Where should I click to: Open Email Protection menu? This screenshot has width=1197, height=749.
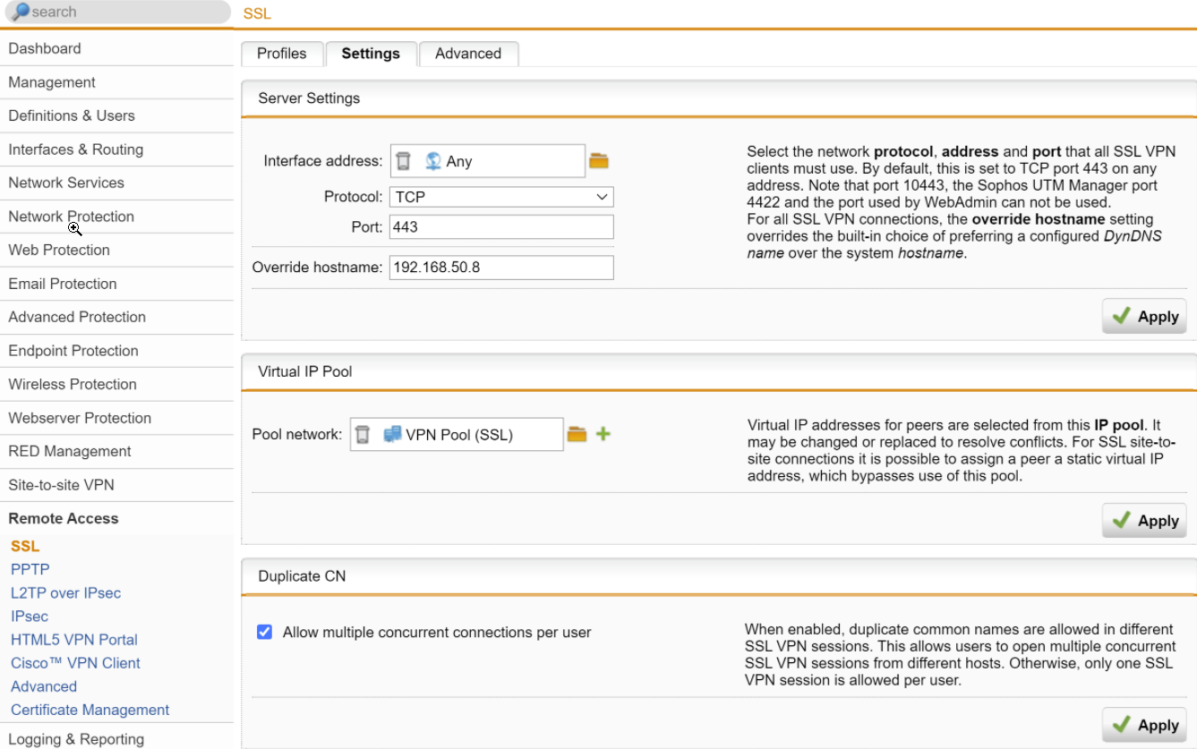click(x=116, y=284)
